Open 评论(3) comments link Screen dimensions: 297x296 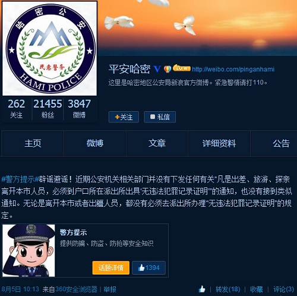(x=283, y=289)
